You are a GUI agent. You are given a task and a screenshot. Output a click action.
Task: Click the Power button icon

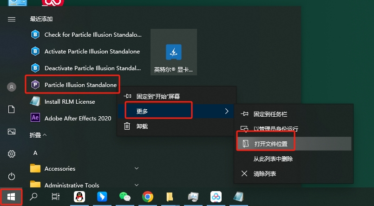[x=12, y=176]
